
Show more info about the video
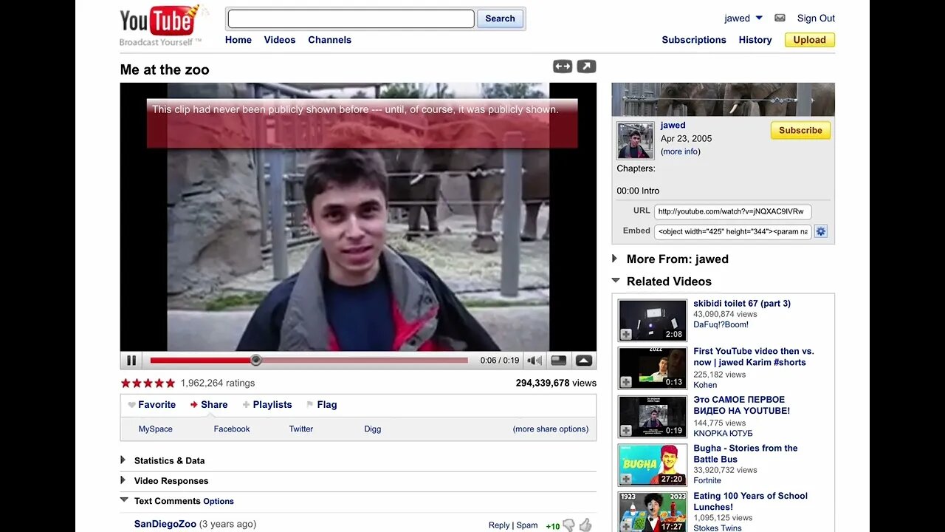681,151
